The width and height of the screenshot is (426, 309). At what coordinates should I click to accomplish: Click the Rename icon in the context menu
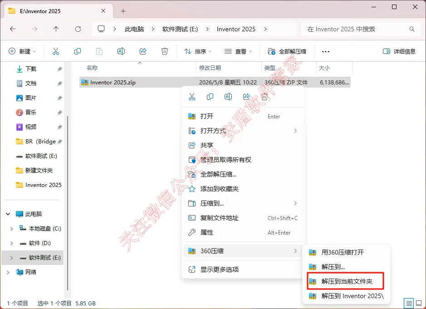228,97
